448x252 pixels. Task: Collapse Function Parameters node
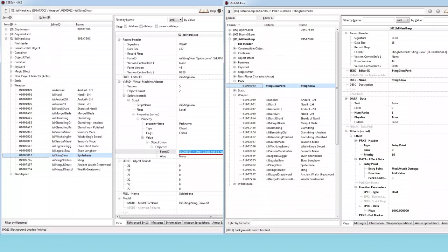tap(355, 187)
